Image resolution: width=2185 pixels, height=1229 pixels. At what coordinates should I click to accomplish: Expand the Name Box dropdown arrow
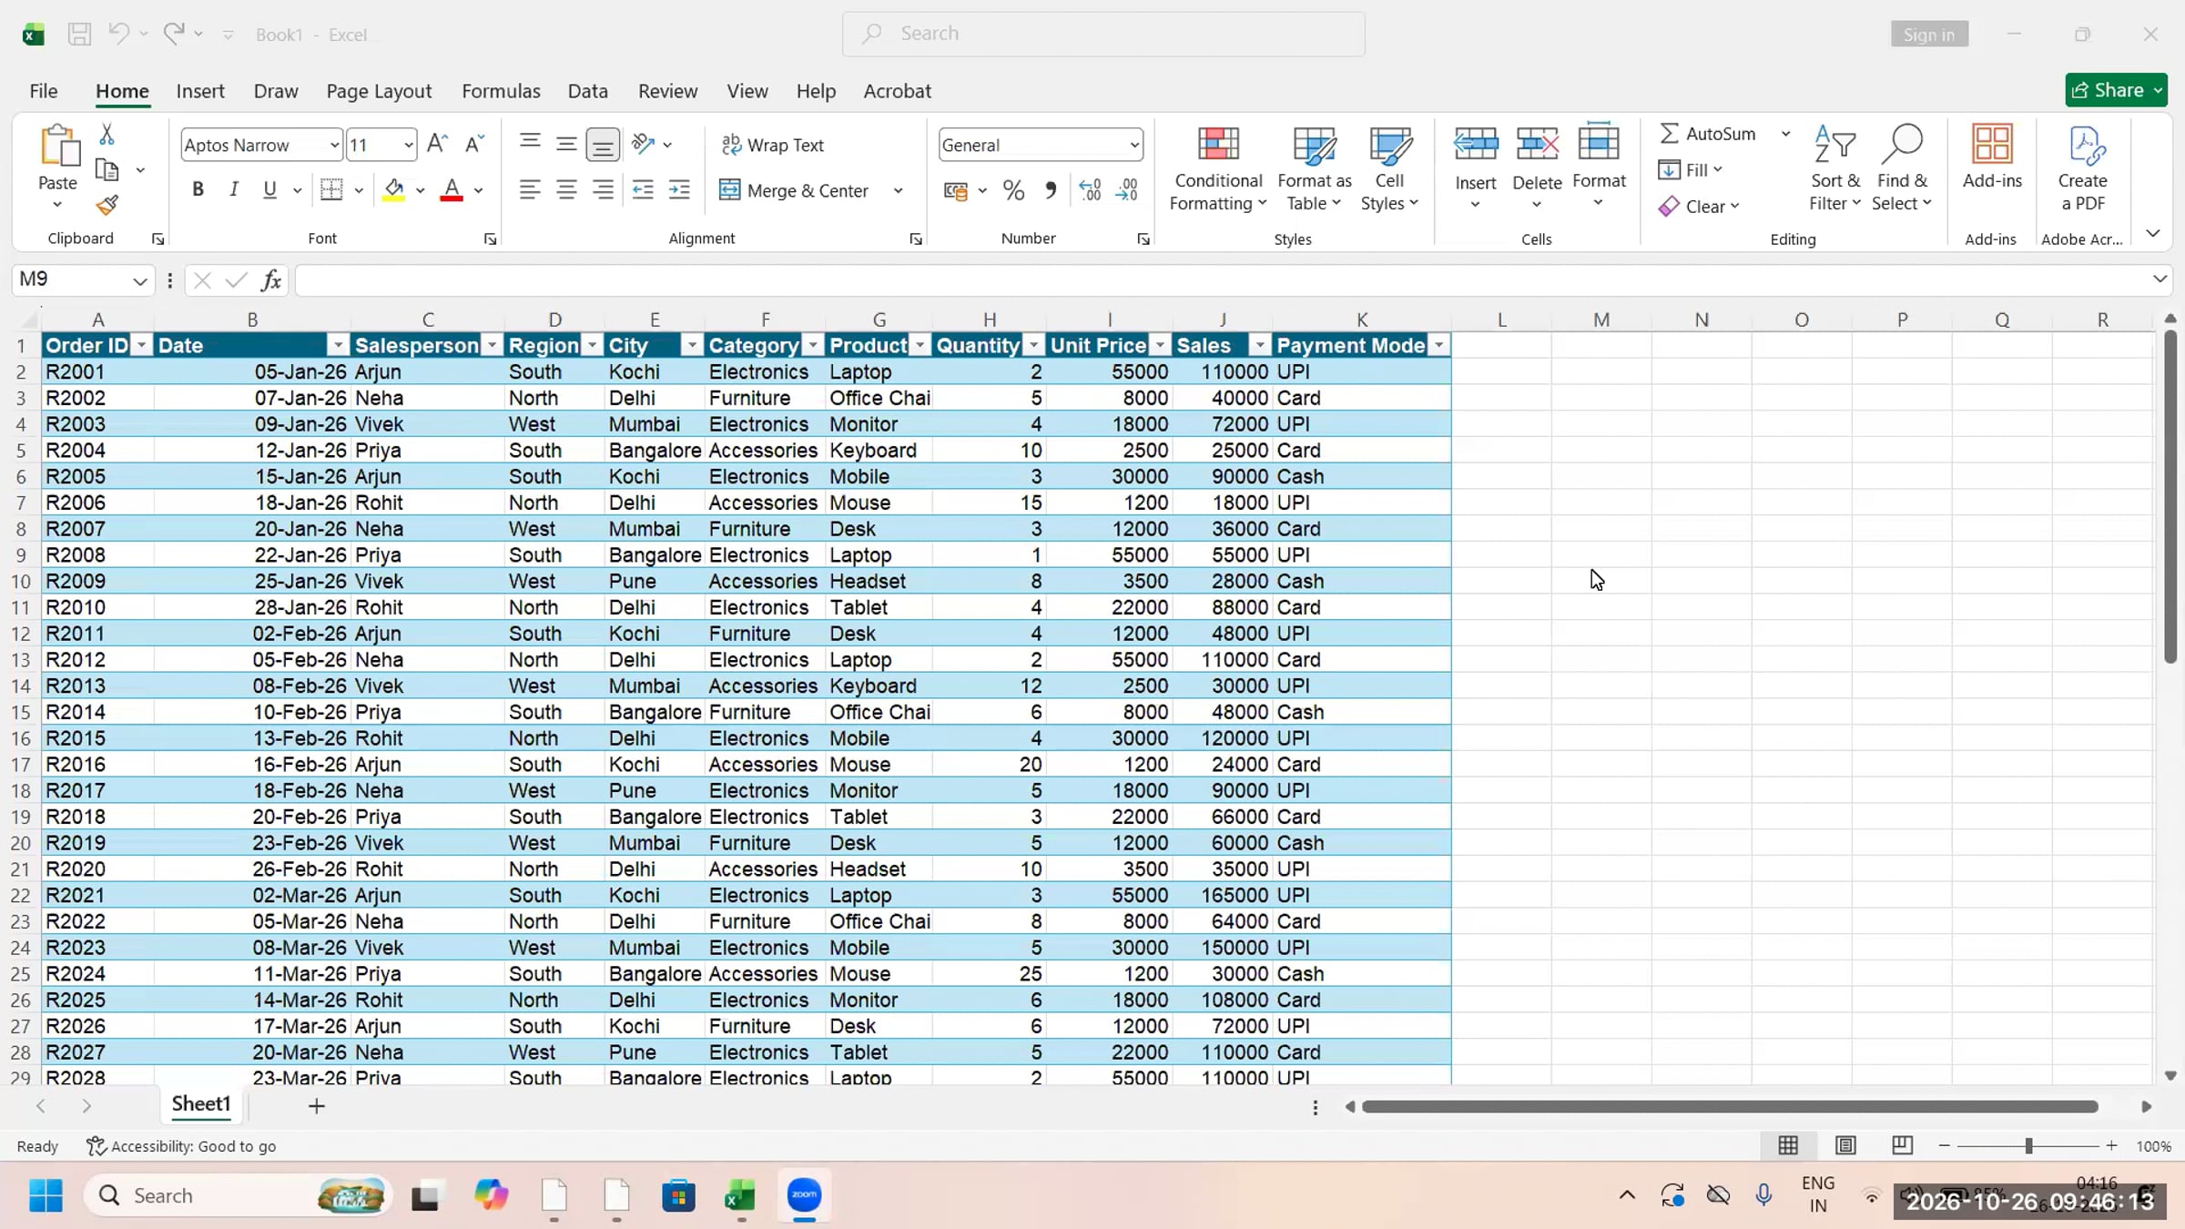point(139,280)
